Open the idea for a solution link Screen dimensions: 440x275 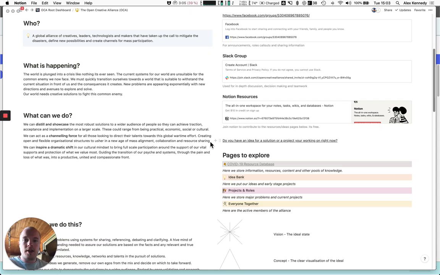click(x=280, y=141)
